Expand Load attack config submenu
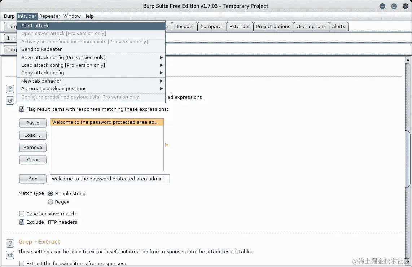The image size is (412, 267). click(91, 65)
